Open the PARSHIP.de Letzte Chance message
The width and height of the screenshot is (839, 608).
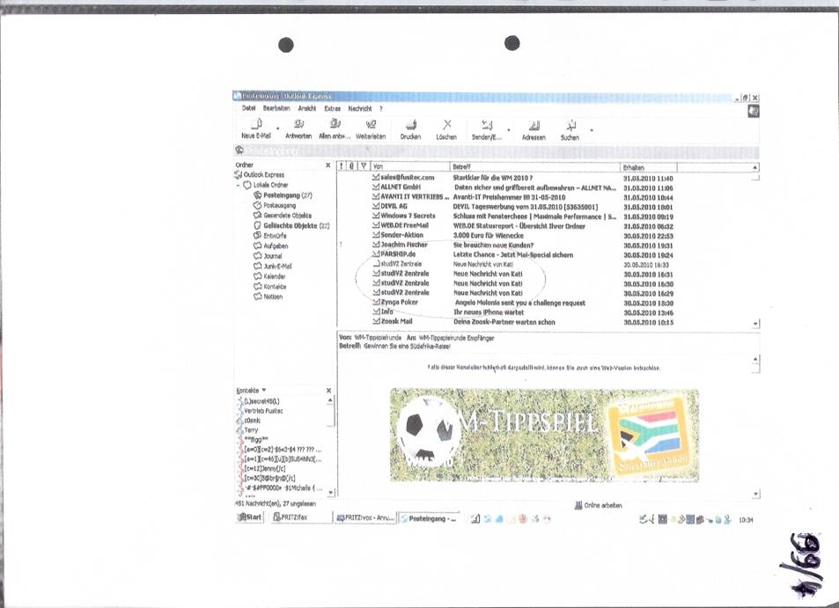tap(523, 254)
